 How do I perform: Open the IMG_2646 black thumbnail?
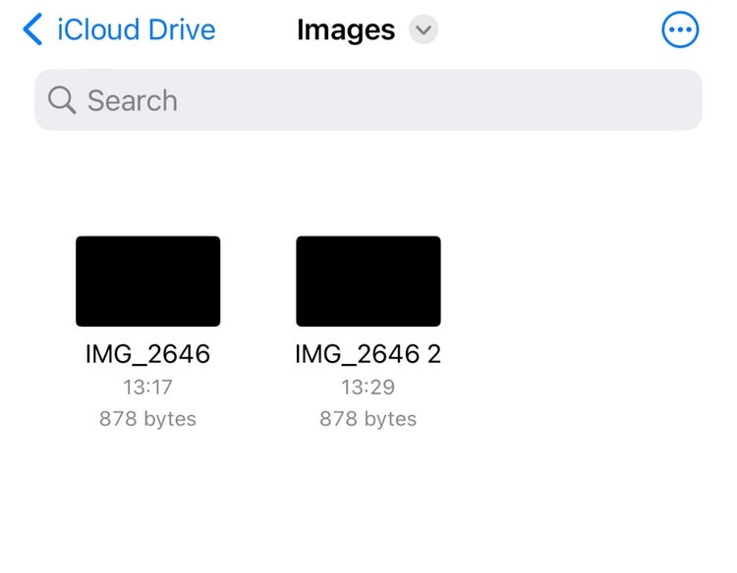point(147,282)
